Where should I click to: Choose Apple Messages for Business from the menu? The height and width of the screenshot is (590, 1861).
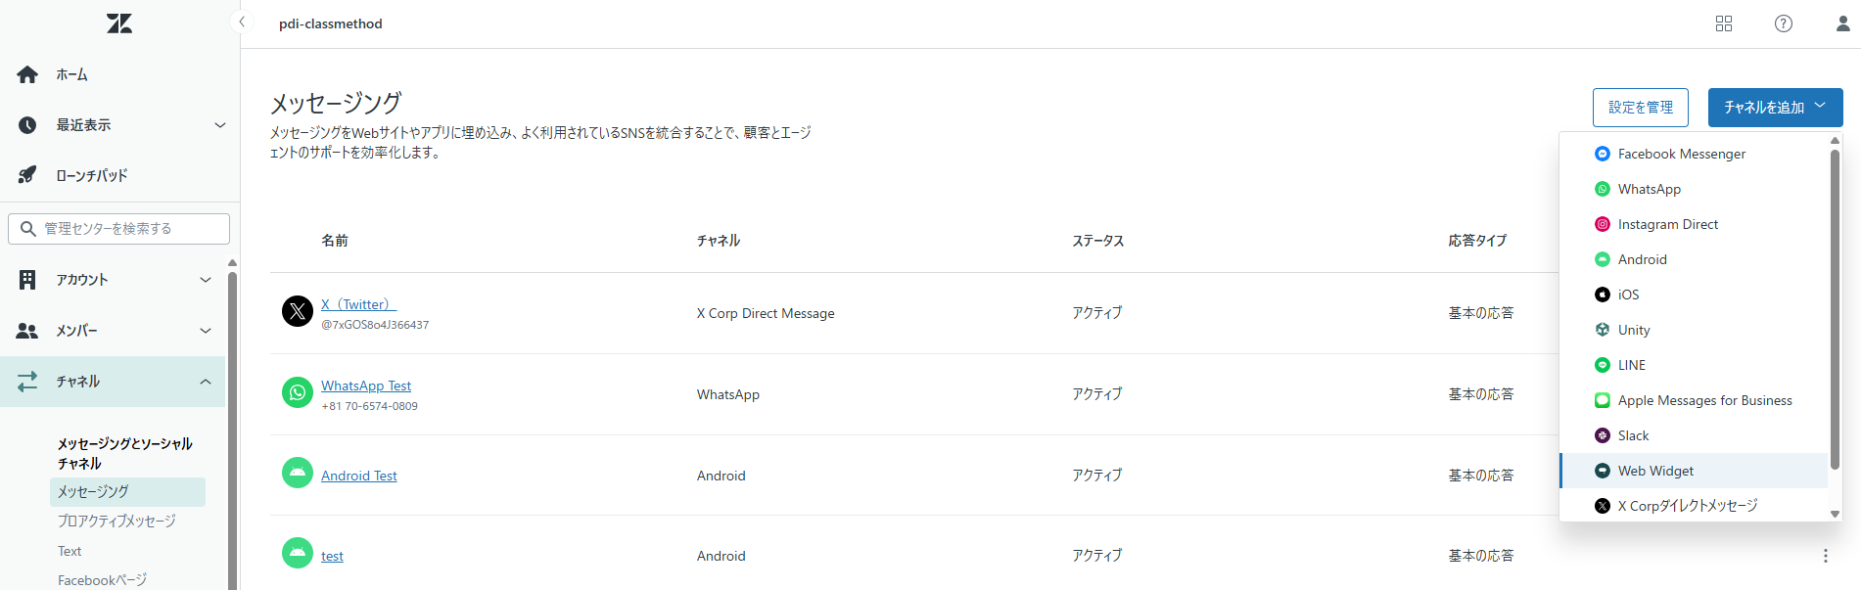[x=1704, y=399]
